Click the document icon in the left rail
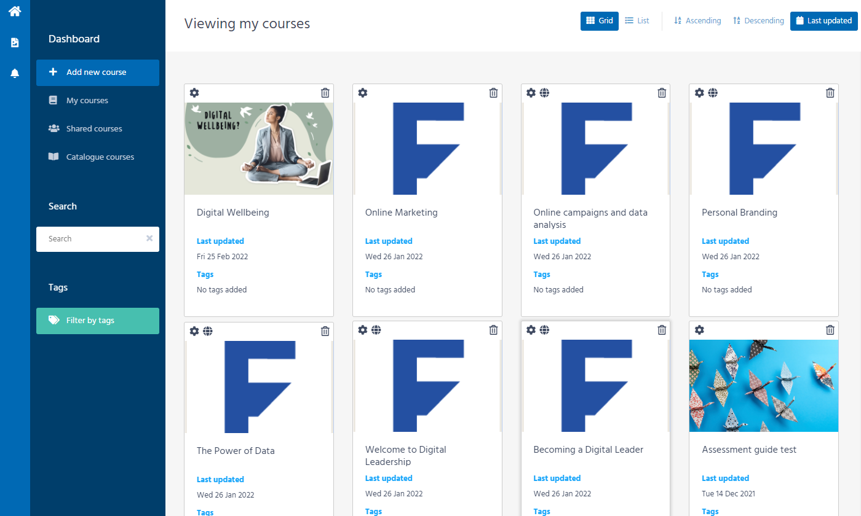The image size is (861, 516). 14,42
